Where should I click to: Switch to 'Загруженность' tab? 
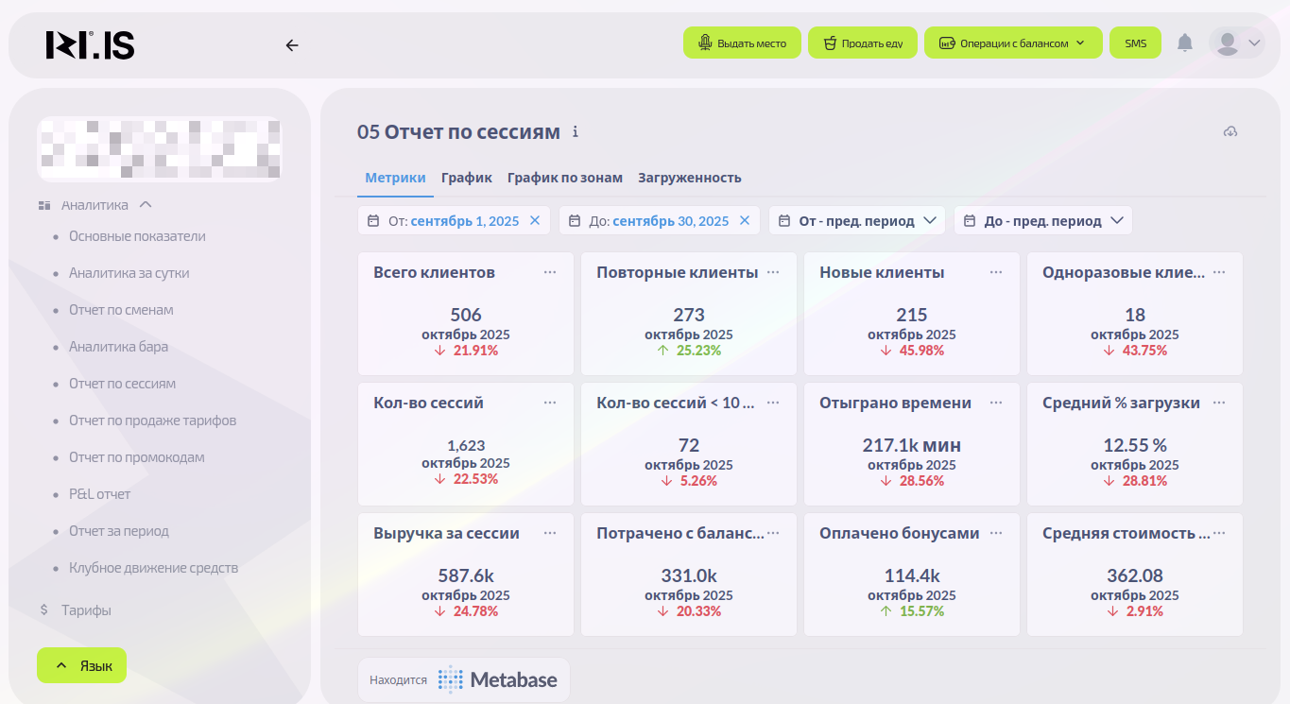[x=689, y=178]
